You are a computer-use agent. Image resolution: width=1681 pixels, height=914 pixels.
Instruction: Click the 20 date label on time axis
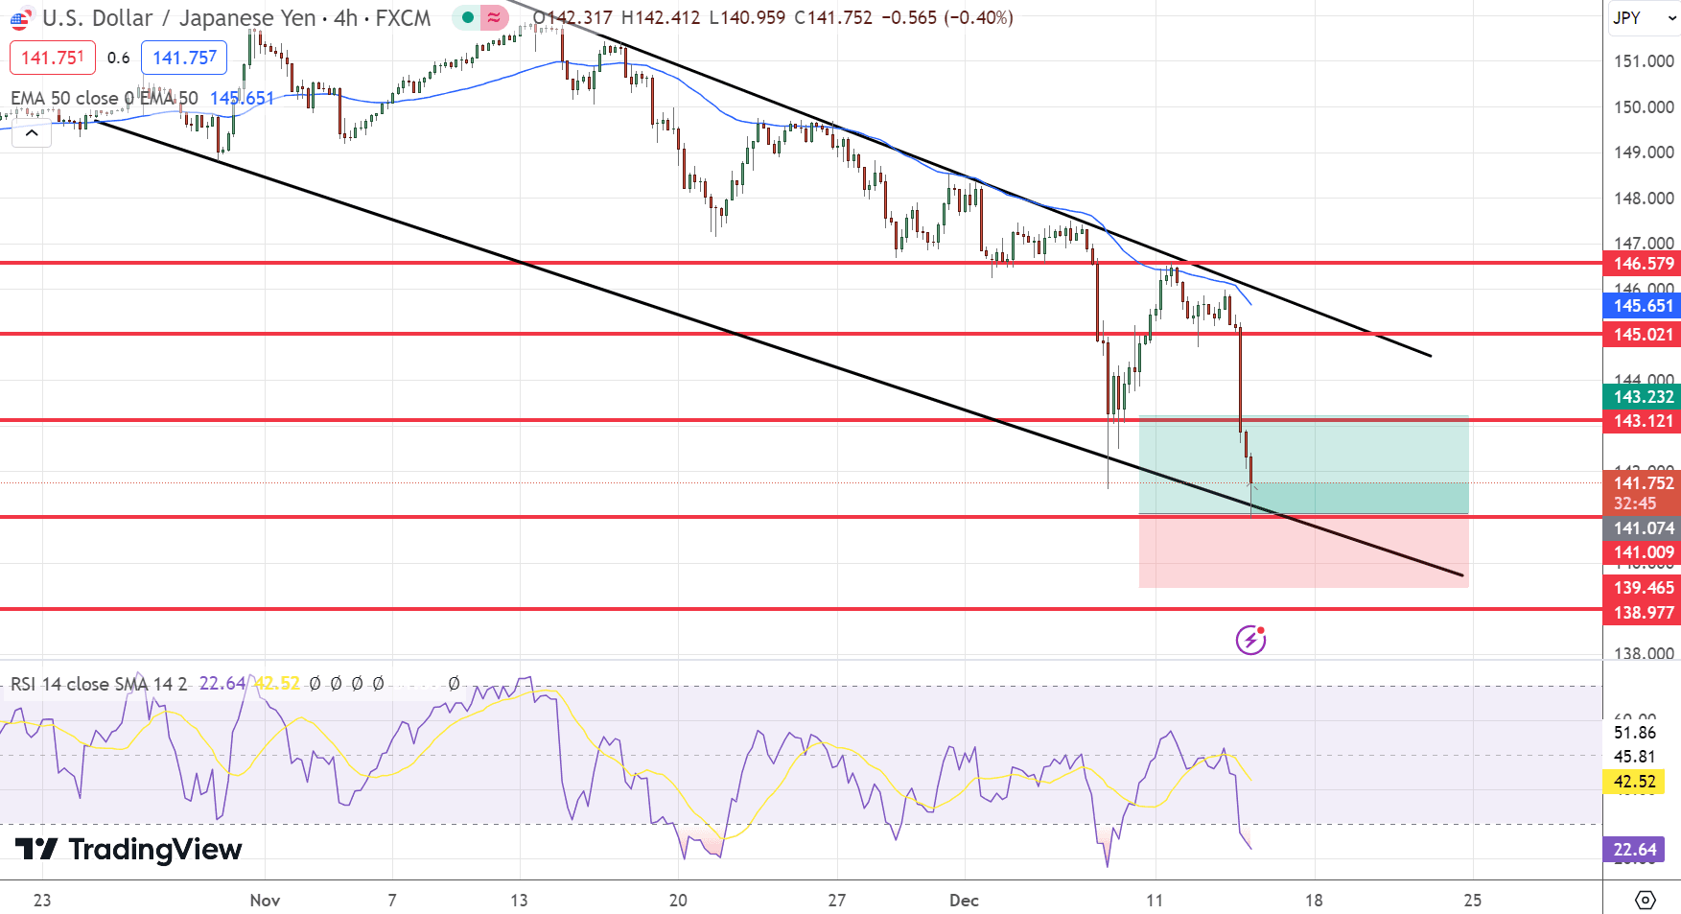678,900
